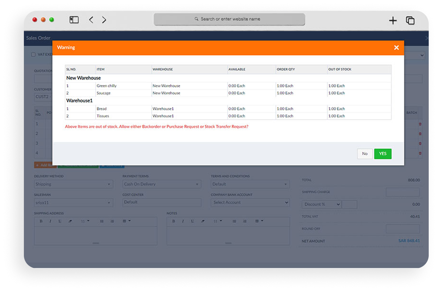
Task: Delete row 4 using red trash icon
Action: (x=420, y=153)
